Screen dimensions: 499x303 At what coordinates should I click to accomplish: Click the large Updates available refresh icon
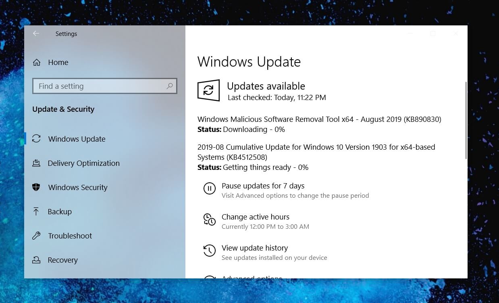coord(208,90)
